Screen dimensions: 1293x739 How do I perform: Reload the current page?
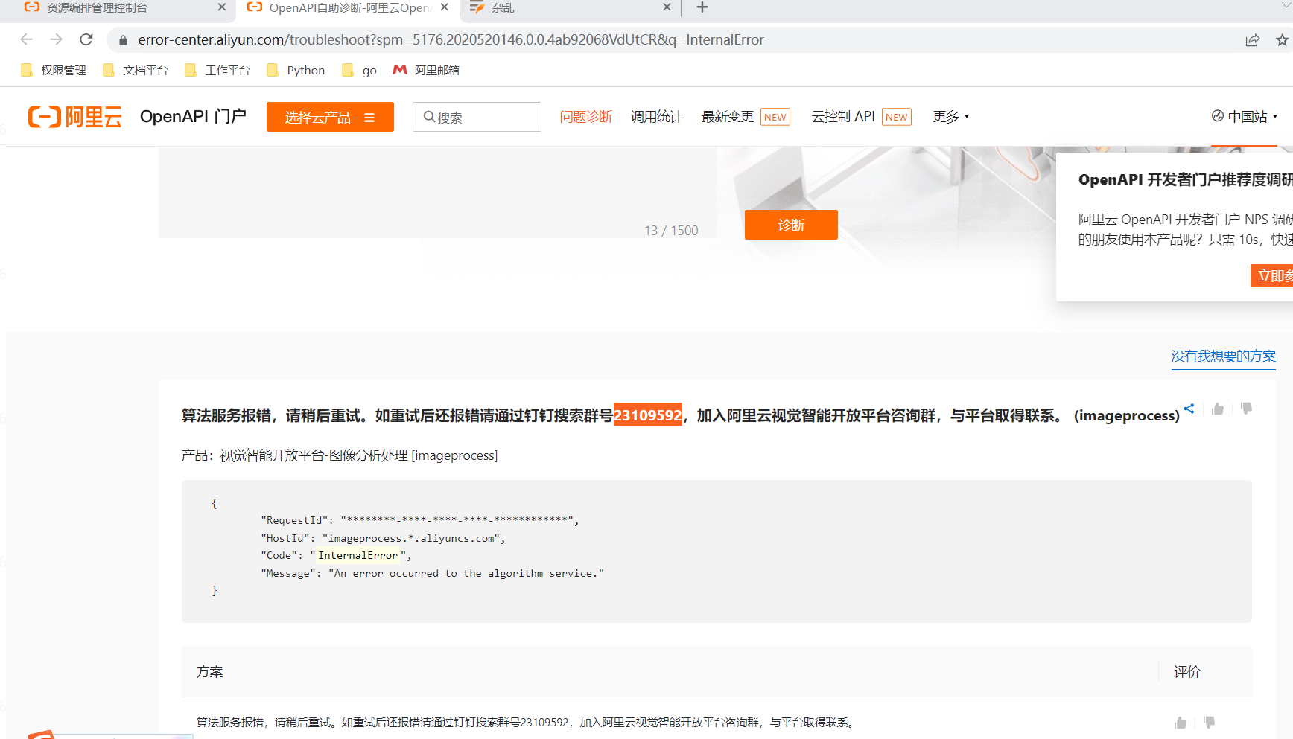point(86,39)
